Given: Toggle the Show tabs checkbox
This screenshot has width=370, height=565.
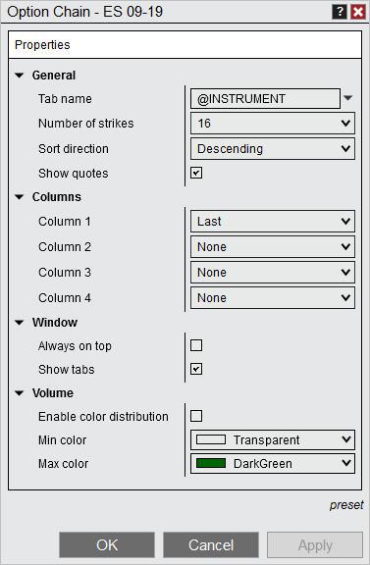Looking at the screenshot, I should pos(196,369).
